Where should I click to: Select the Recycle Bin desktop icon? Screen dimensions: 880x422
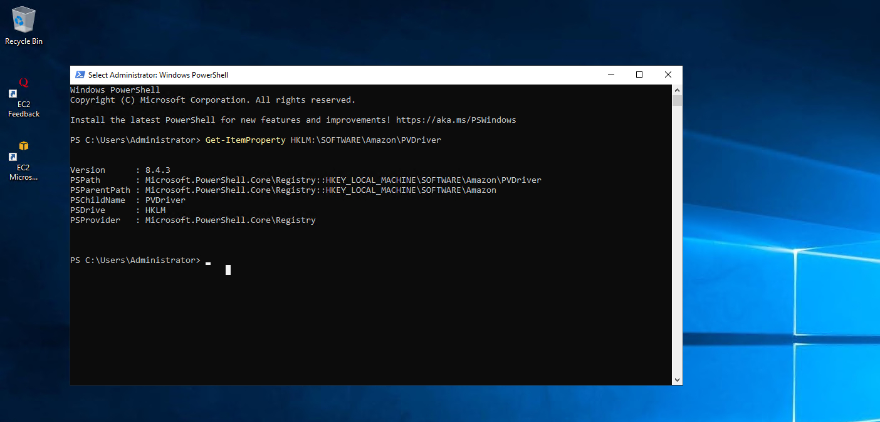click(x=23, y=25)
